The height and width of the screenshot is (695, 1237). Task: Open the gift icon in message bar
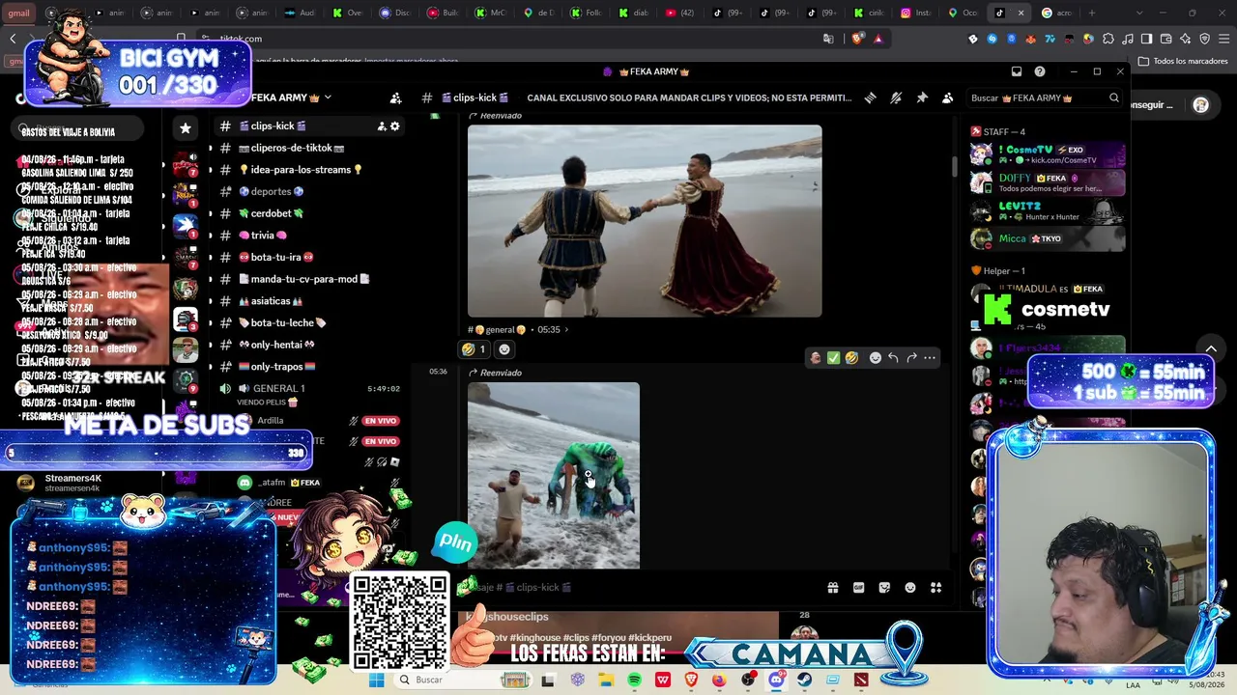833,588
